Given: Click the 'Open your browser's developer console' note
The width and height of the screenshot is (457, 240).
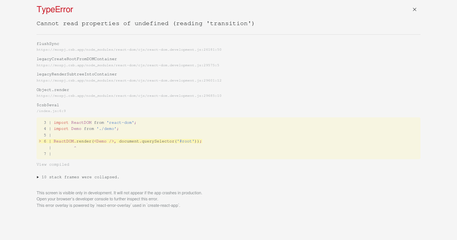Looking at the screenshot, I should click(97, 199).
